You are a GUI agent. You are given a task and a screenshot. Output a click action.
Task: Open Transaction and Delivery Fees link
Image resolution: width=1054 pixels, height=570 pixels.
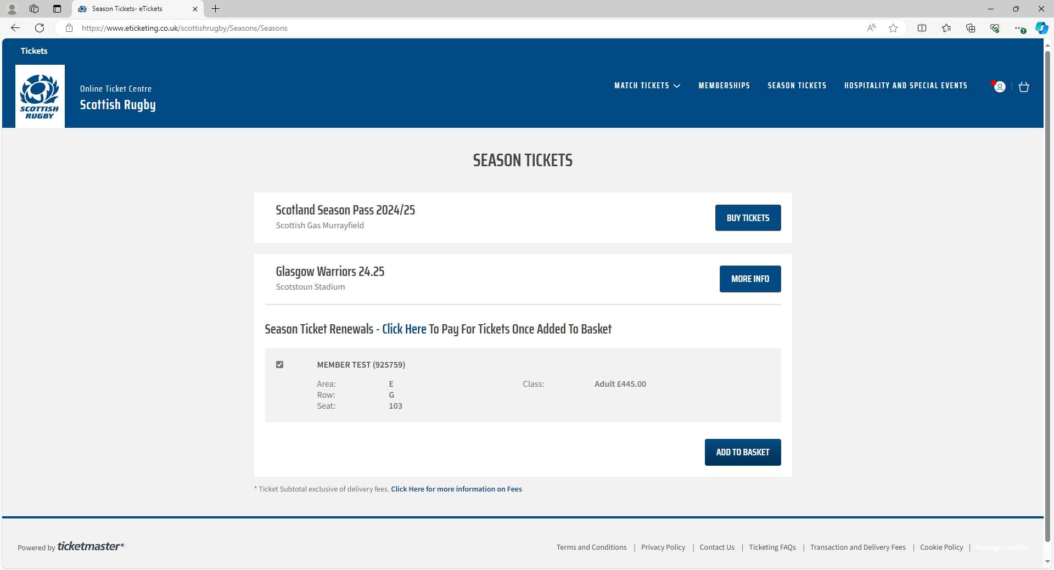coord(858,548)
